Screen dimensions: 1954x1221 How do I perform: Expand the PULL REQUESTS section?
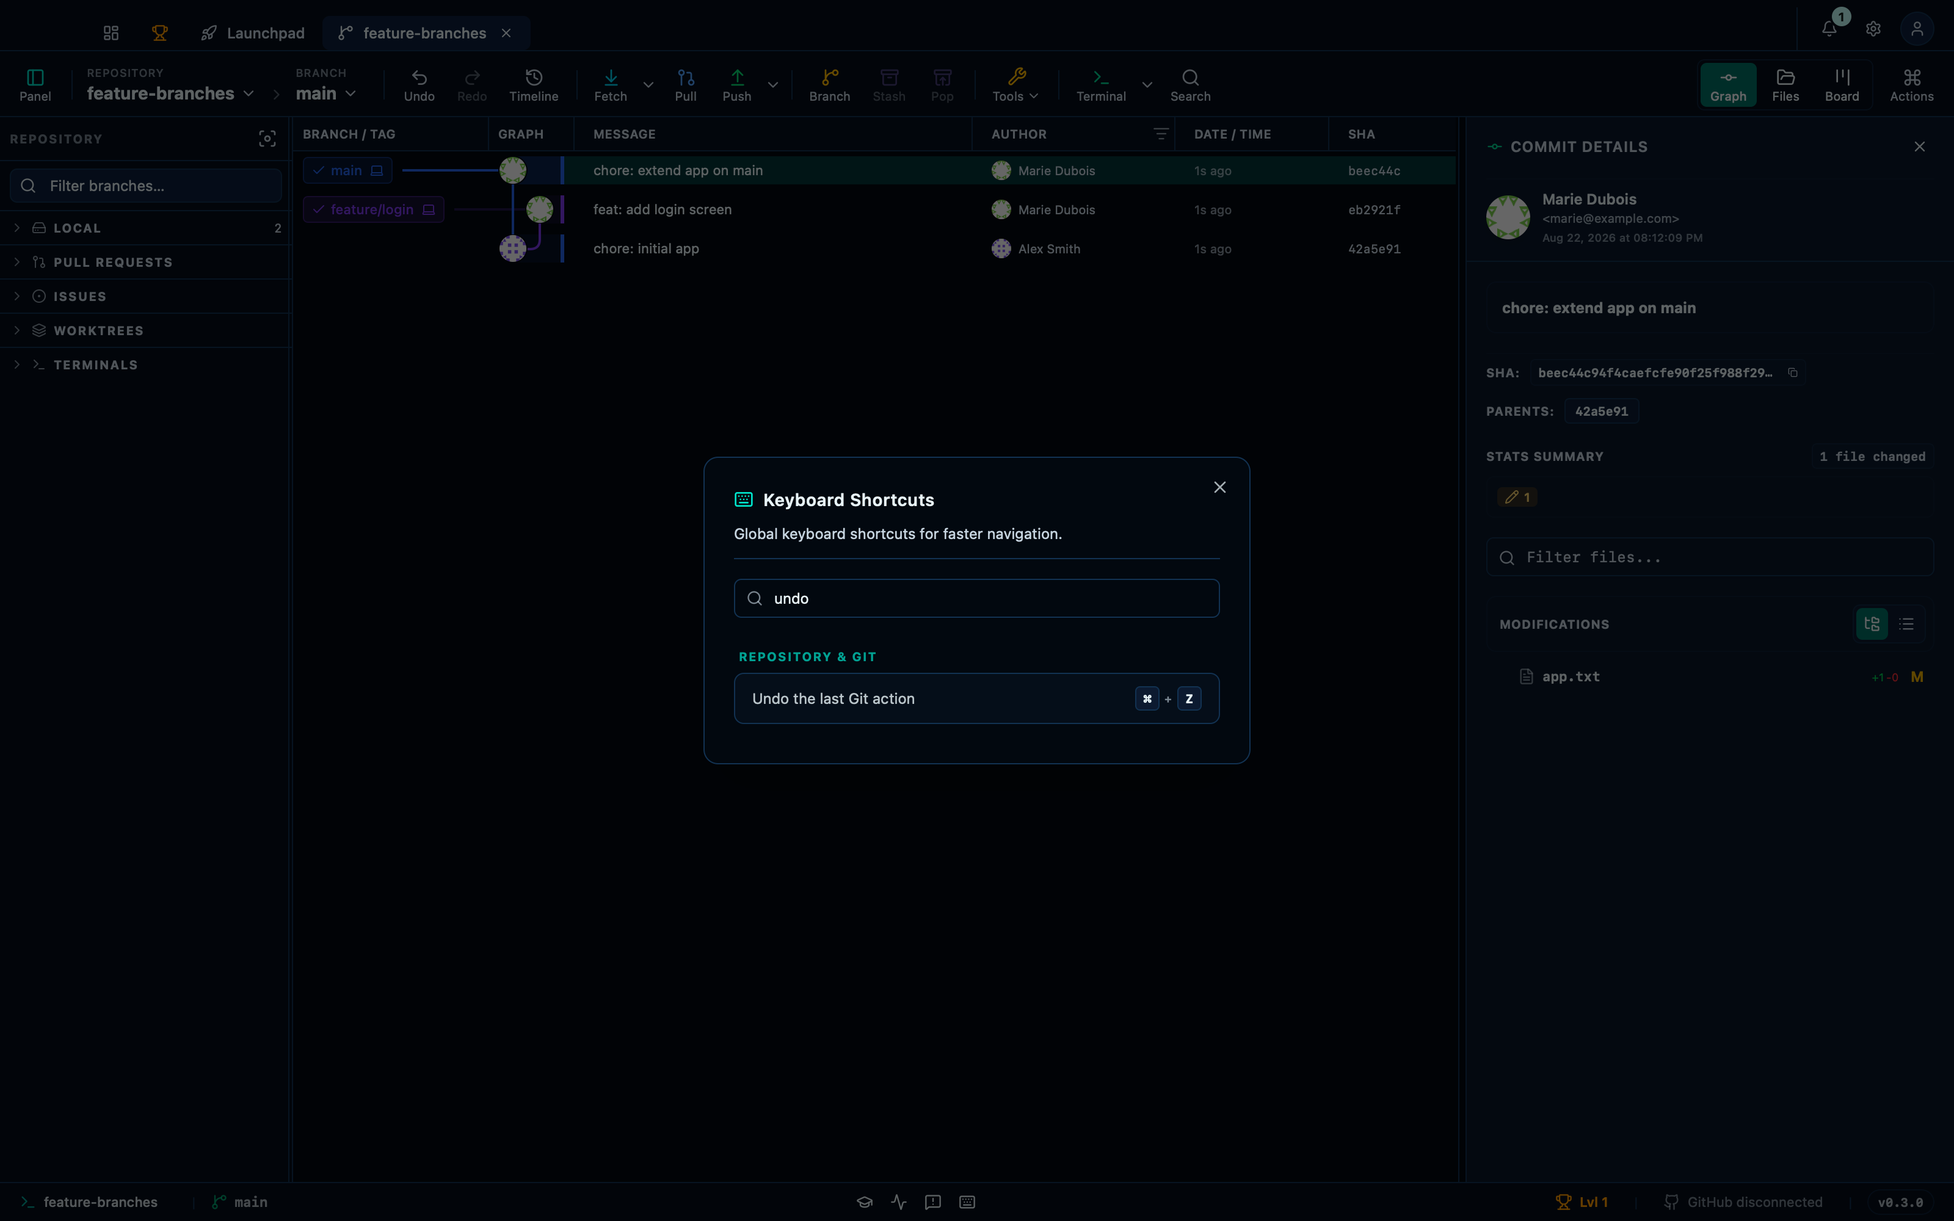[145, 263]
